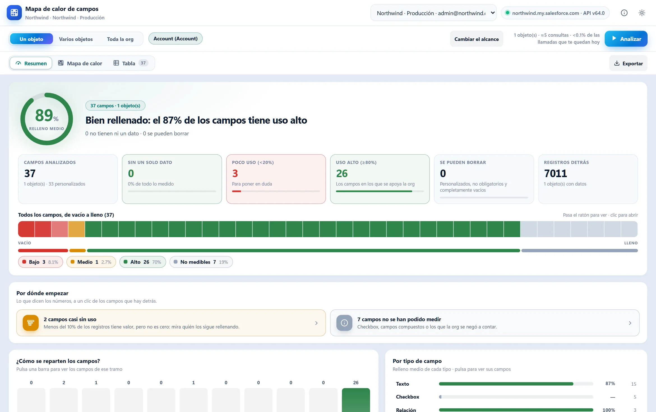Click the Relación field type row
This screenshot has height=412, width=656.
516,409
